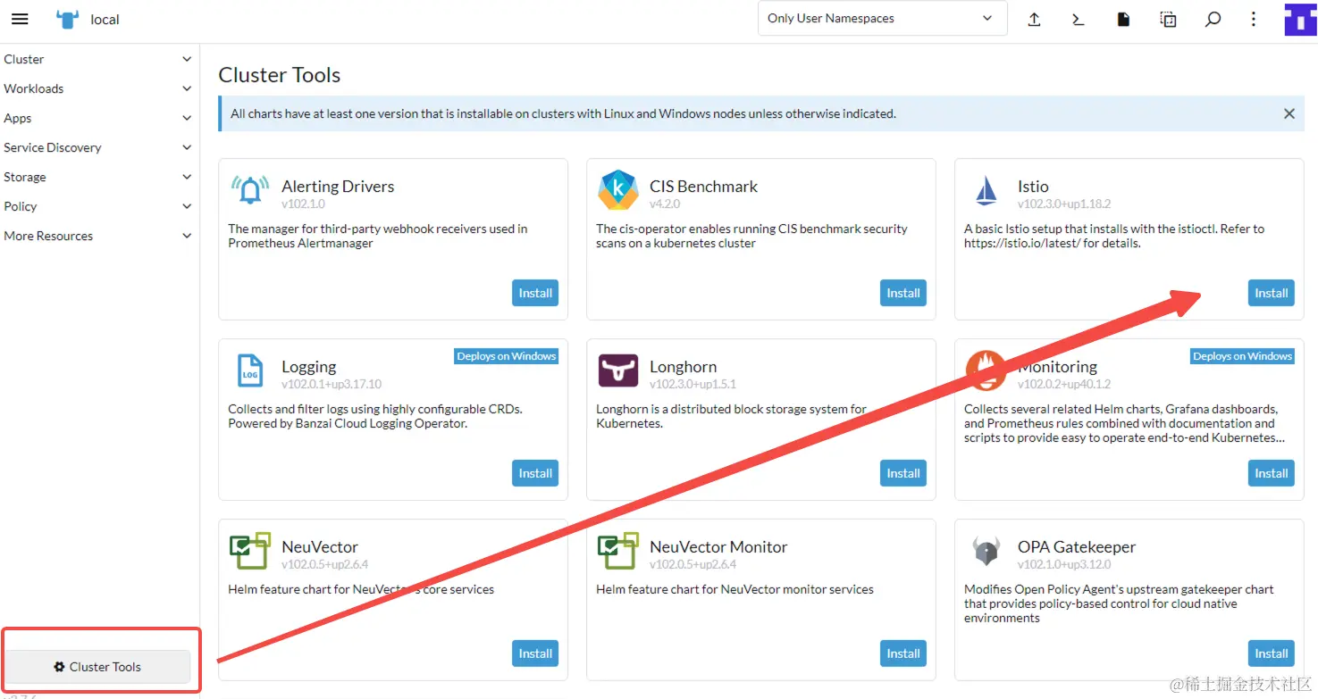
Task: Click the Cluster Tools page heading
Action: [280, 75]
